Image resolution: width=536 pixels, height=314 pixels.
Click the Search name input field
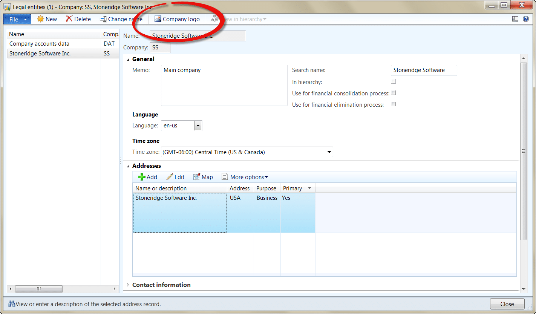pos(424,70)
